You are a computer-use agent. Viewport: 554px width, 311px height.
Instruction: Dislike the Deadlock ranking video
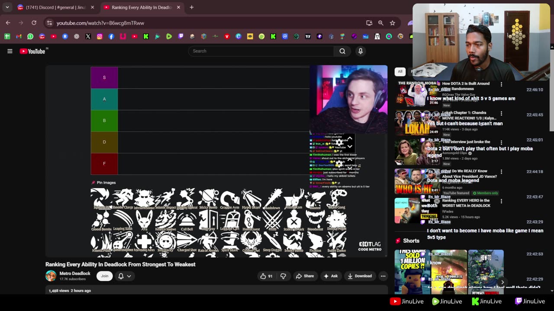pyautogui.click(x=283, y=276)
